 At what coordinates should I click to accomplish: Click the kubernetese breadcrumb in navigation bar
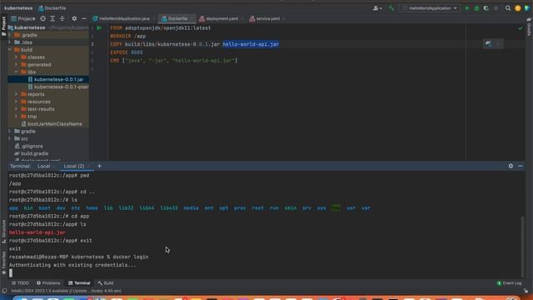coord(18,8)
